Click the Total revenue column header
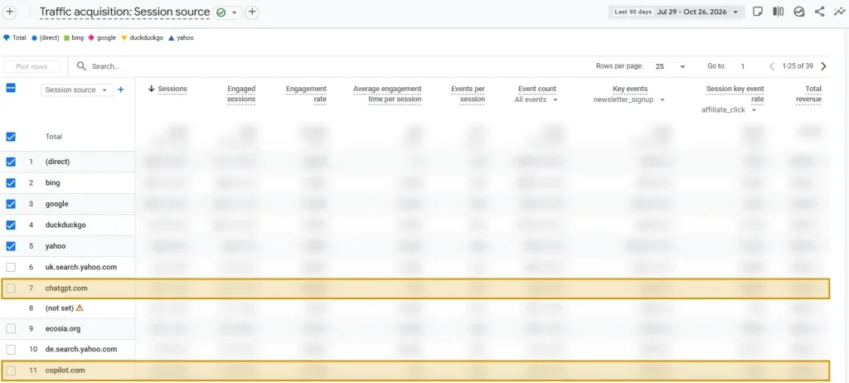Viewport: 849px width, 383px height. click(808, 94)
